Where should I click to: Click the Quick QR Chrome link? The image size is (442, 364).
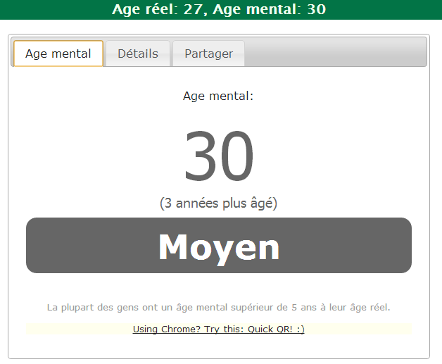click(x=218, y=329)
